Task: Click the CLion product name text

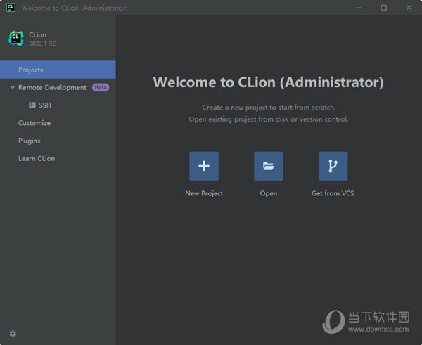Action: (x=37, y=34)
